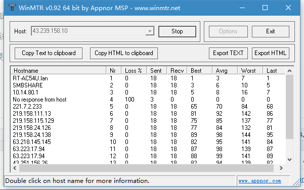The width and height of the screenshot is (304, 190).
Task: Maximize the WinMTR window
Action: 265,8
